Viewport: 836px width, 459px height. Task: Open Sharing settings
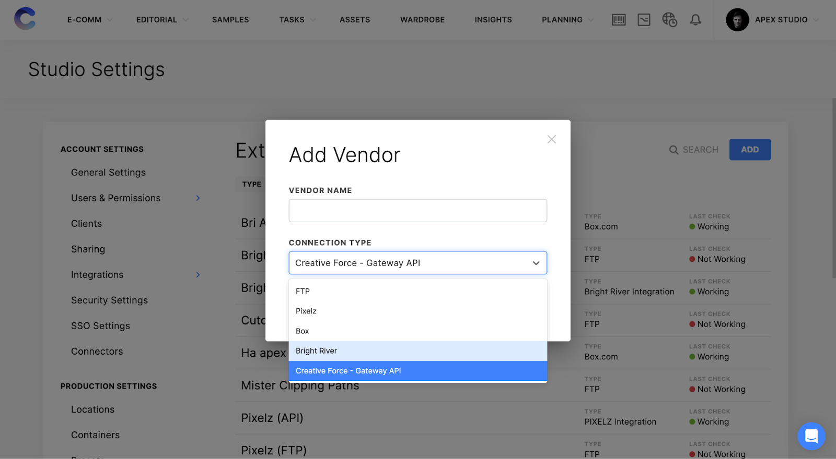coord(88,249)
